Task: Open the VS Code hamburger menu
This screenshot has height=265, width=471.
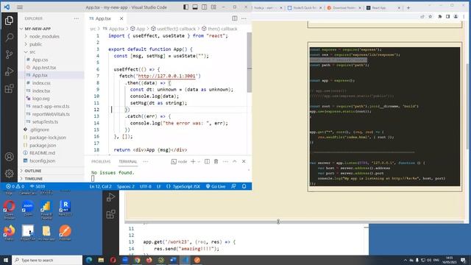Action: pyautogui.click(x=20, y=7)
